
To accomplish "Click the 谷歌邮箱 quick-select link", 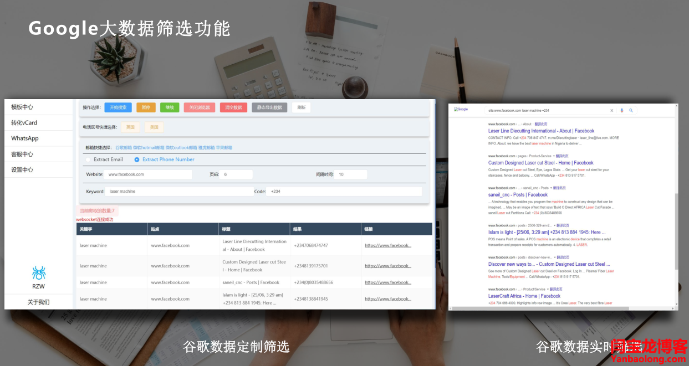I will tap(124, 148).
